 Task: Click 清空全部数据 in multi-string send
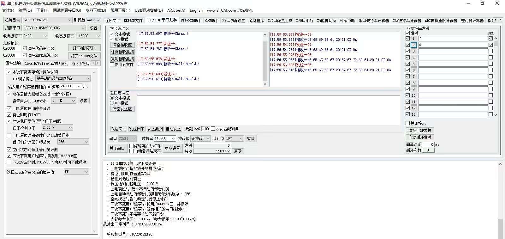(420, 130)
